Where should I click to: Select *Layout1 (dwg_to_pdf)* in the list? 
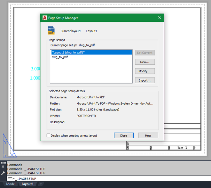coord(91,53)
